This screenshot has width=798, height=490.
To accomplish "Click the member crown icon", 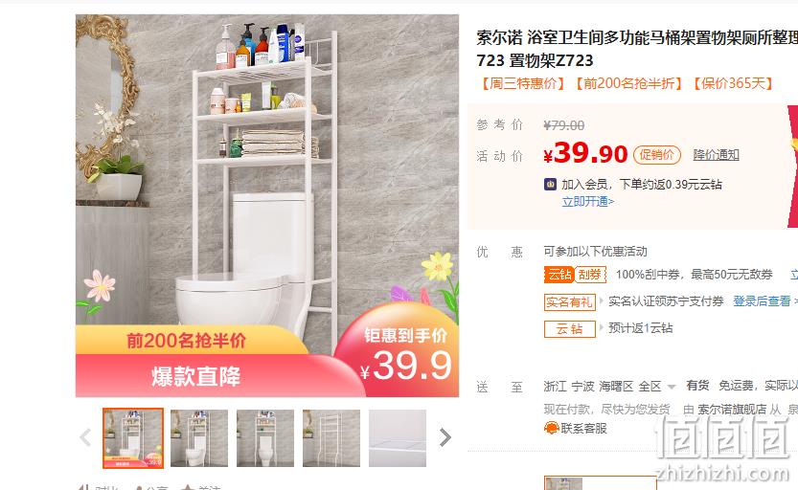I will coord(550,184).
